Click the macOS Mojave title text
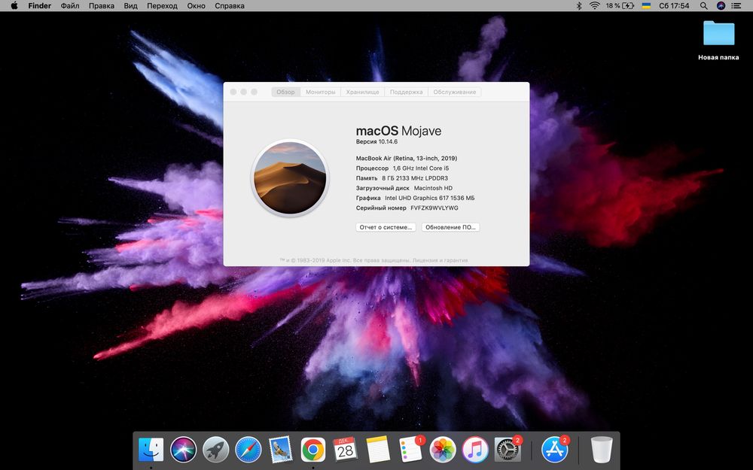This screenshot has width=753, height=470. (398, 131)
